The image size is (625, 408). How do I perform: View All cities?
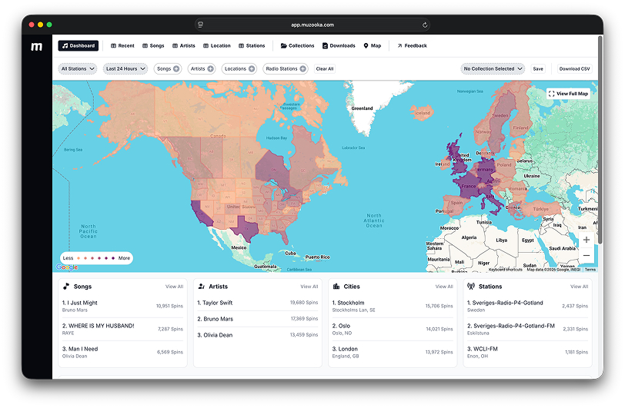[x=444, y=287]
